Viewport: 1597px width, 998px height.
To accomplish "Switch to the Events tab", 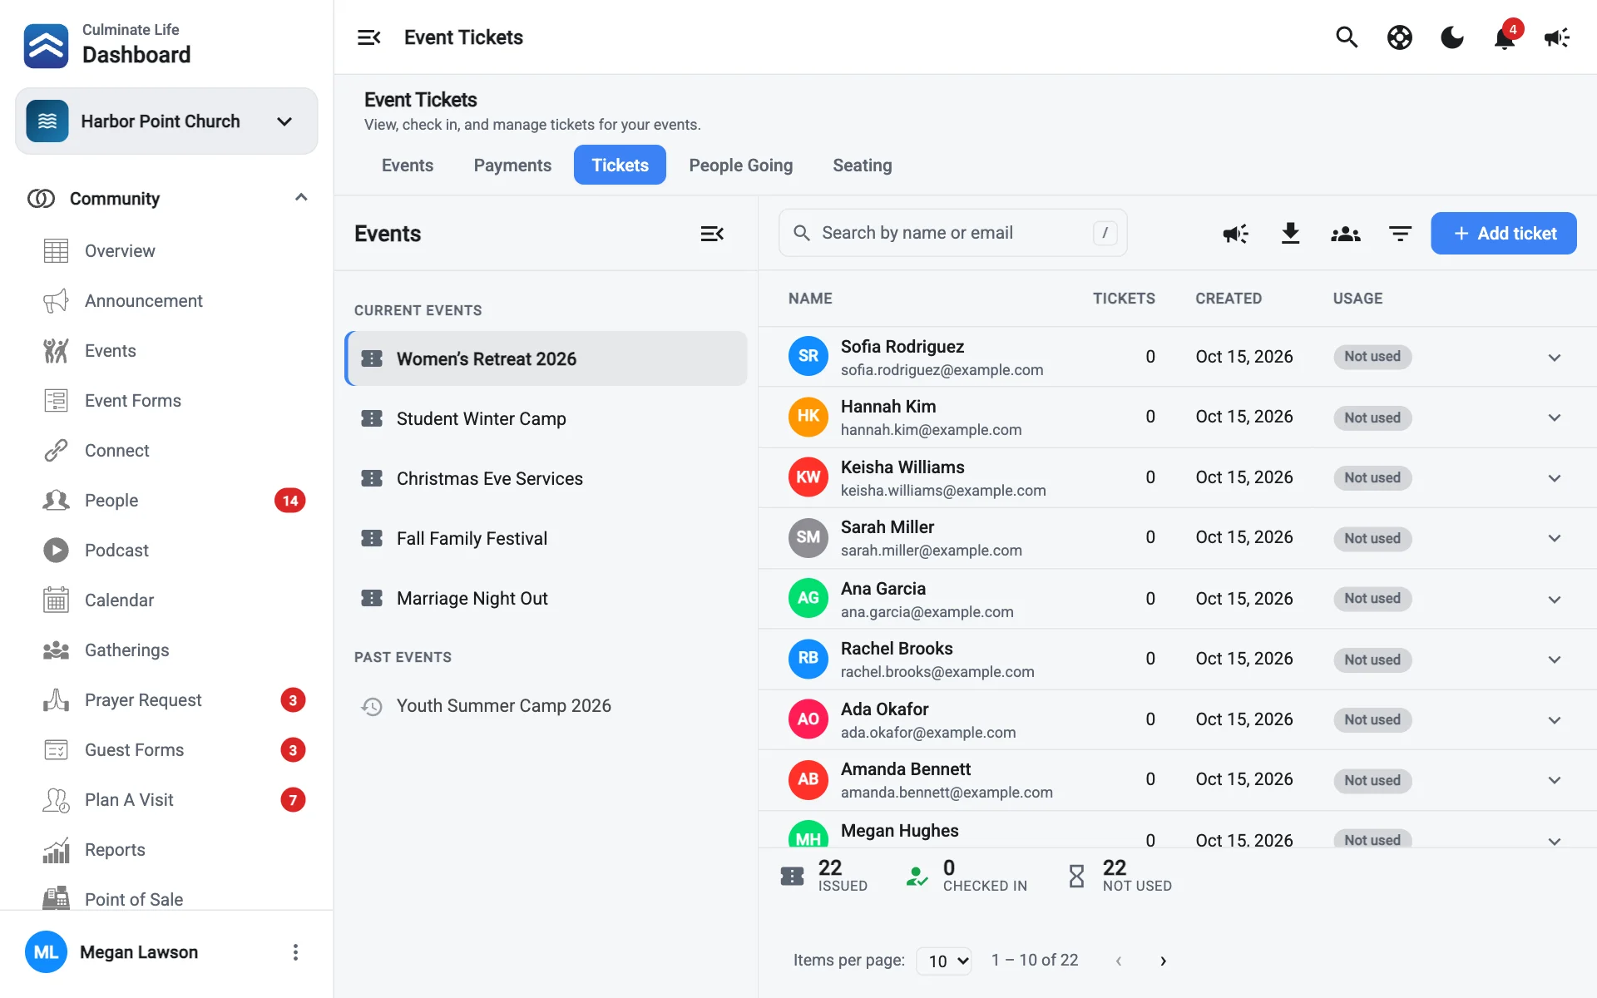I will (408, 166).
